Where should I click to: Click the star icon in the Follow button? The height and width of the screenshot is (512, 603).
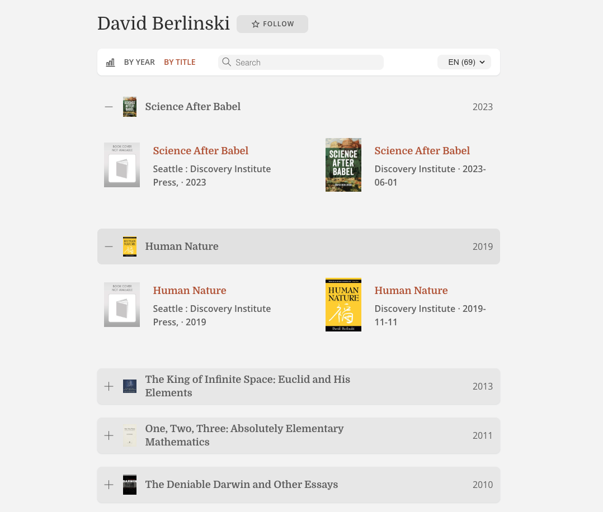[x=256, y=24]
